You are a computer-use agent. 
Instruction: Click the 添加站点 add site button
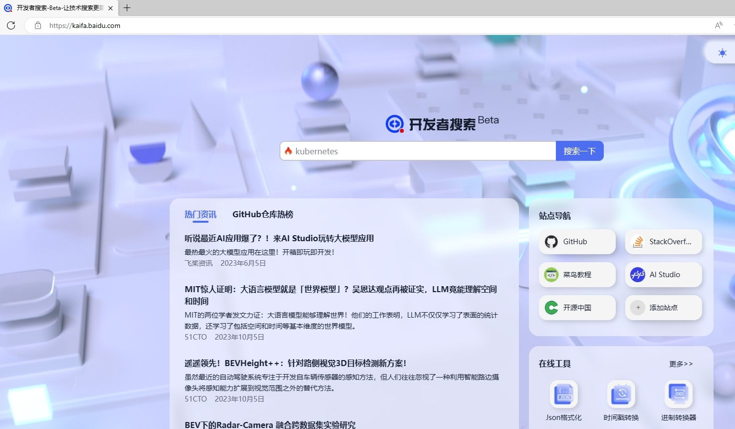(664, 308)
